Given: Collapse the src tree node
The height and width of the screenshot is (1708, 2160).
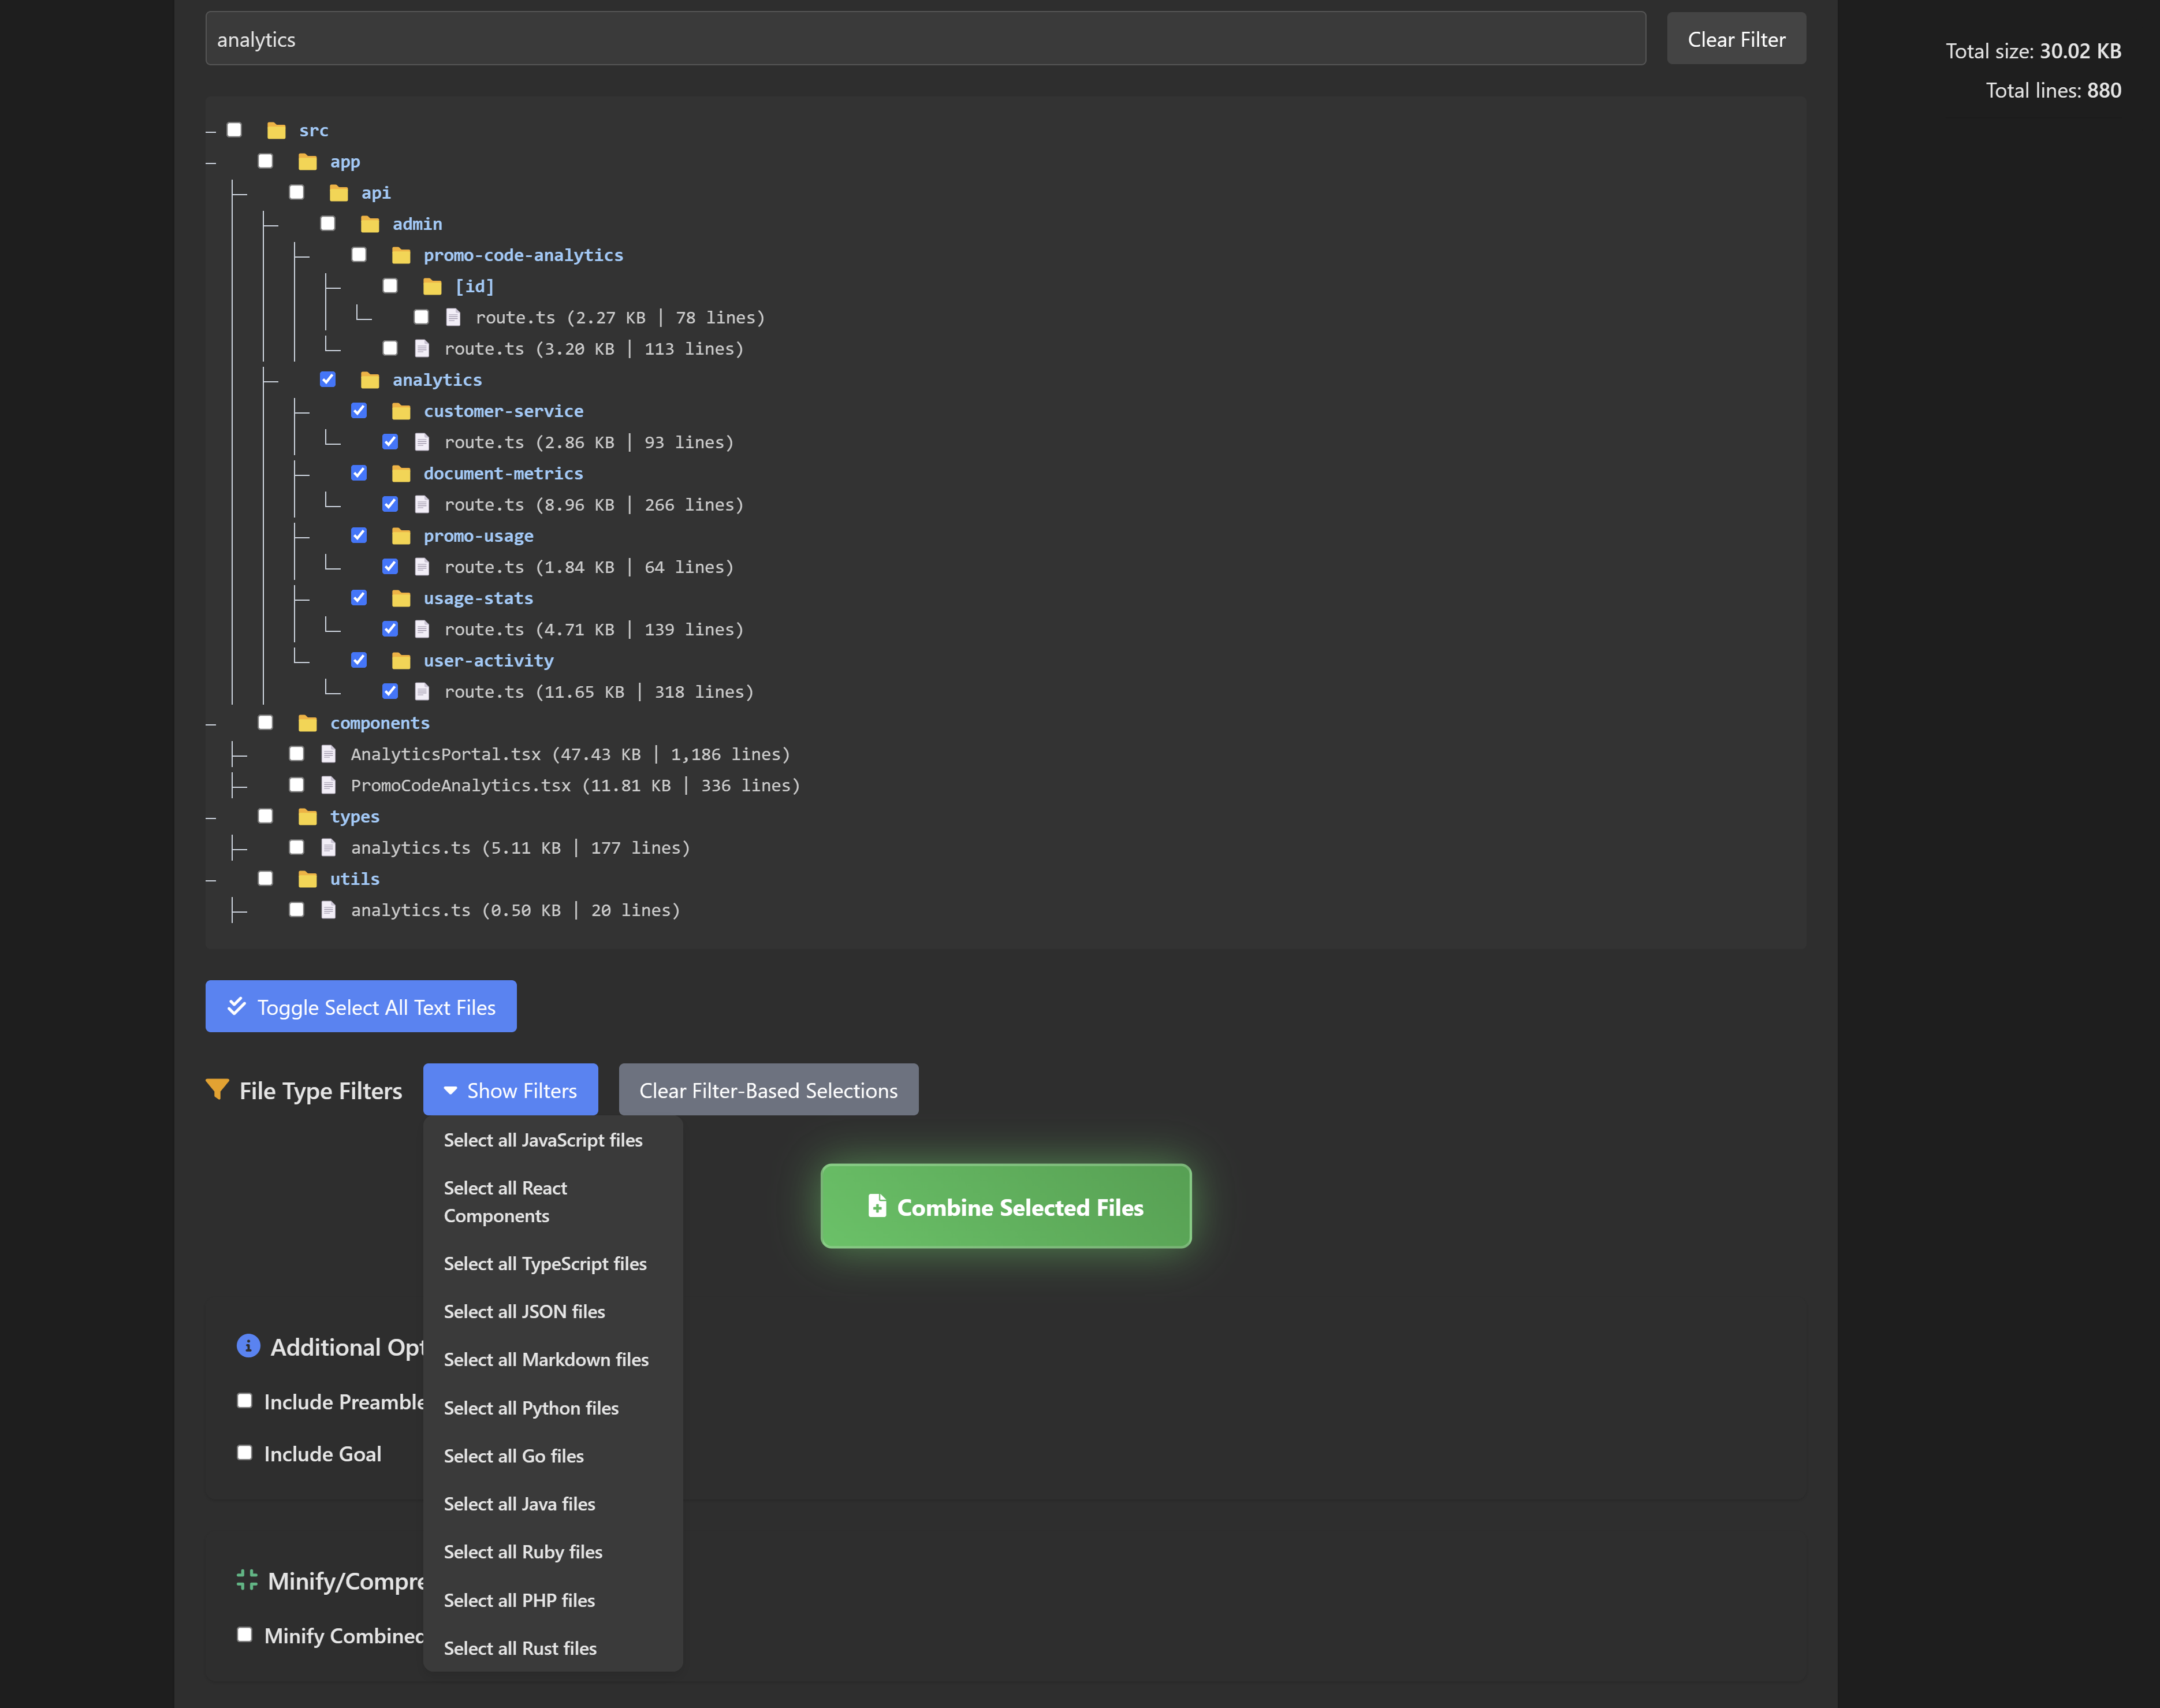Looking at the screenshot, I should [211, 131].
